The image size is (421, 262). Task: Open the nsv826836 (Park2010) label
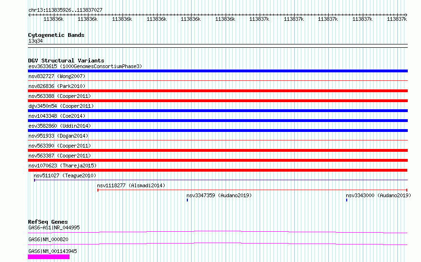pos(57,86)
